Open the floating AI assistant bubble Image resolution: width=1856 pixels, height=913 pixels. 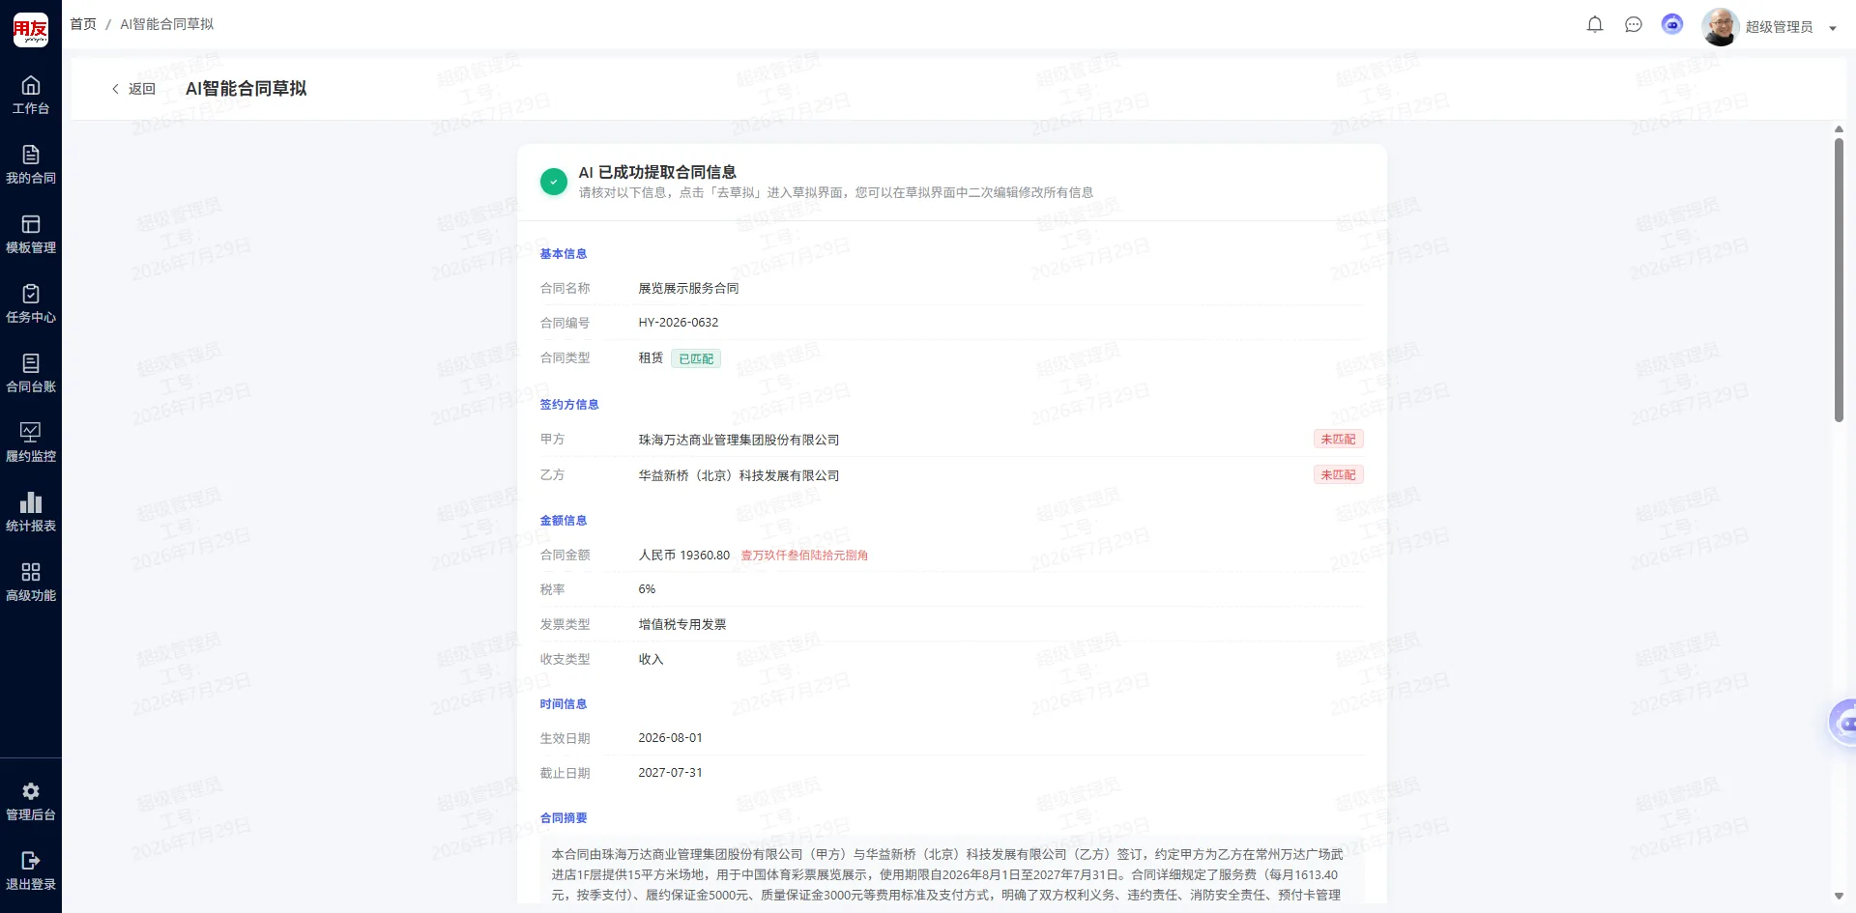tap(1842, 723)
